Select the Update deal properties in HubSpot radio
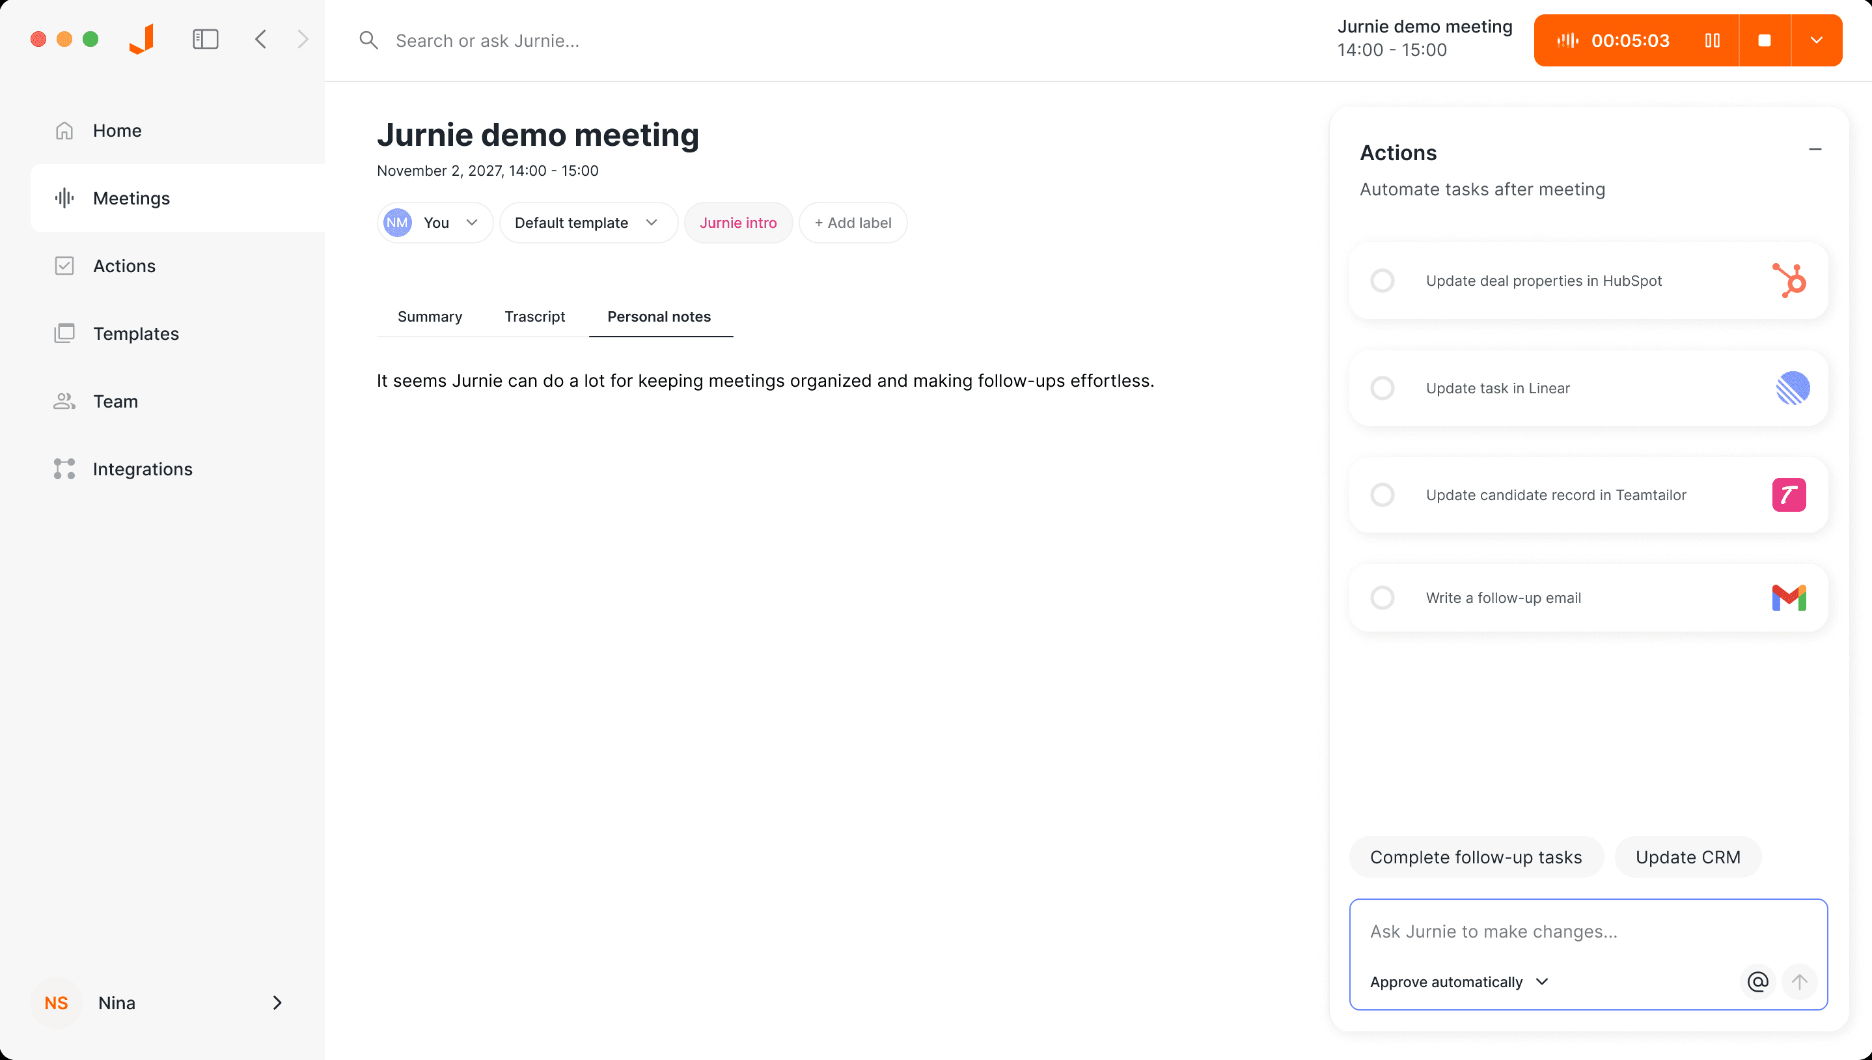This screenshot has width=1872, height=1060. (1383, 281)
